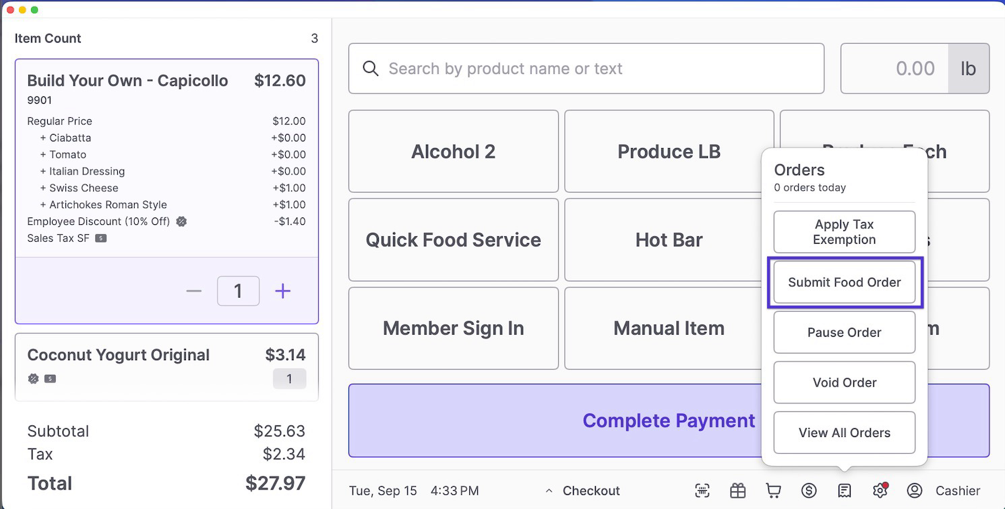Choose Void Order
1005x509 pixels.
click(844, 382)
